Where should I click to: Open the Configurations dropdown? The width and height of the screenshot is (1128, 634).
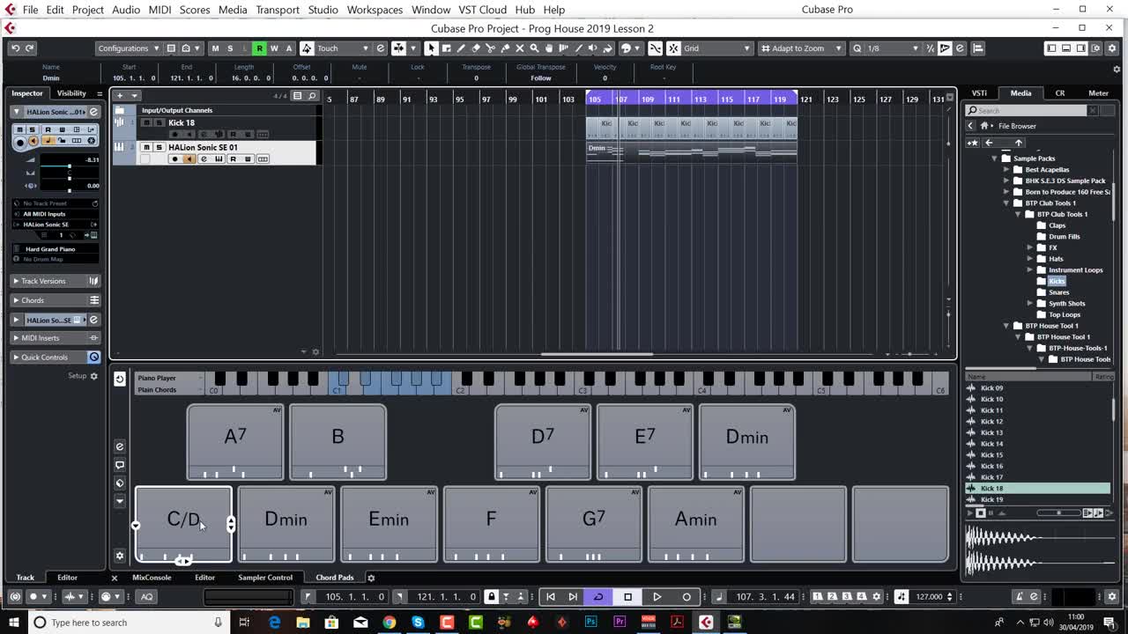(129, 48)
